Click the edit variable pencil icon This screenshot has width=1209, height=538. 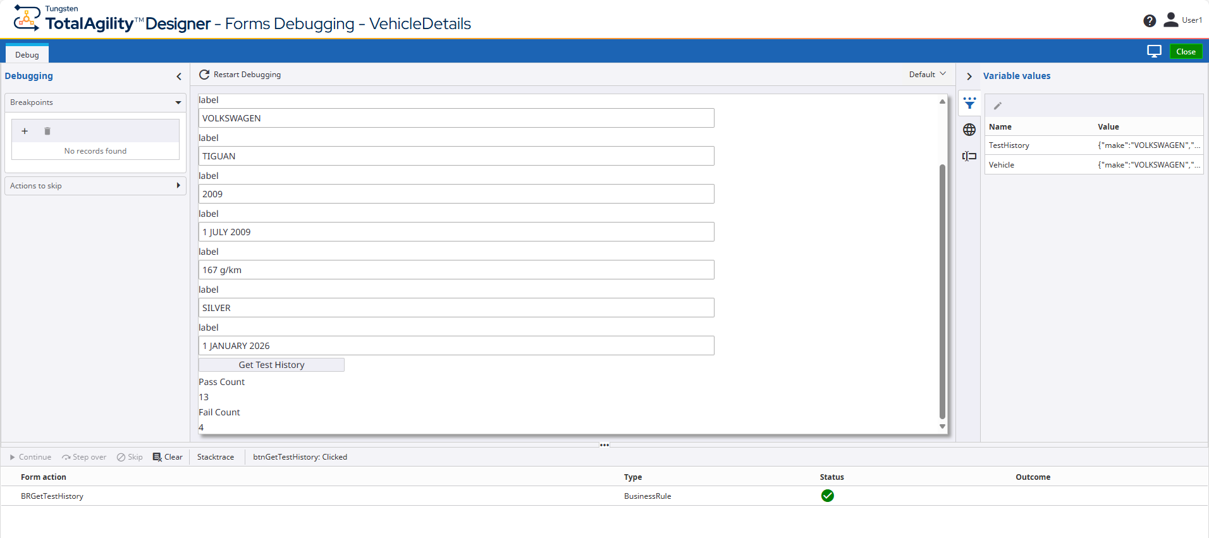[x=998, y=106]
